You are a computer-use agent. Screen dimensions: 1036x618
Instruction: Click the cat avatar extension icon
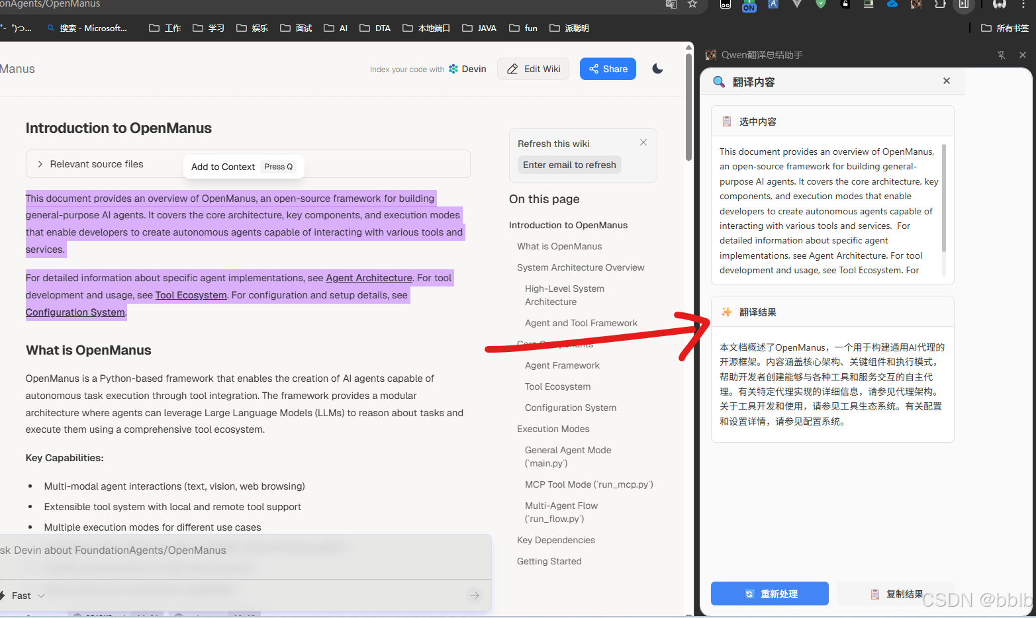tap(916, 4)
